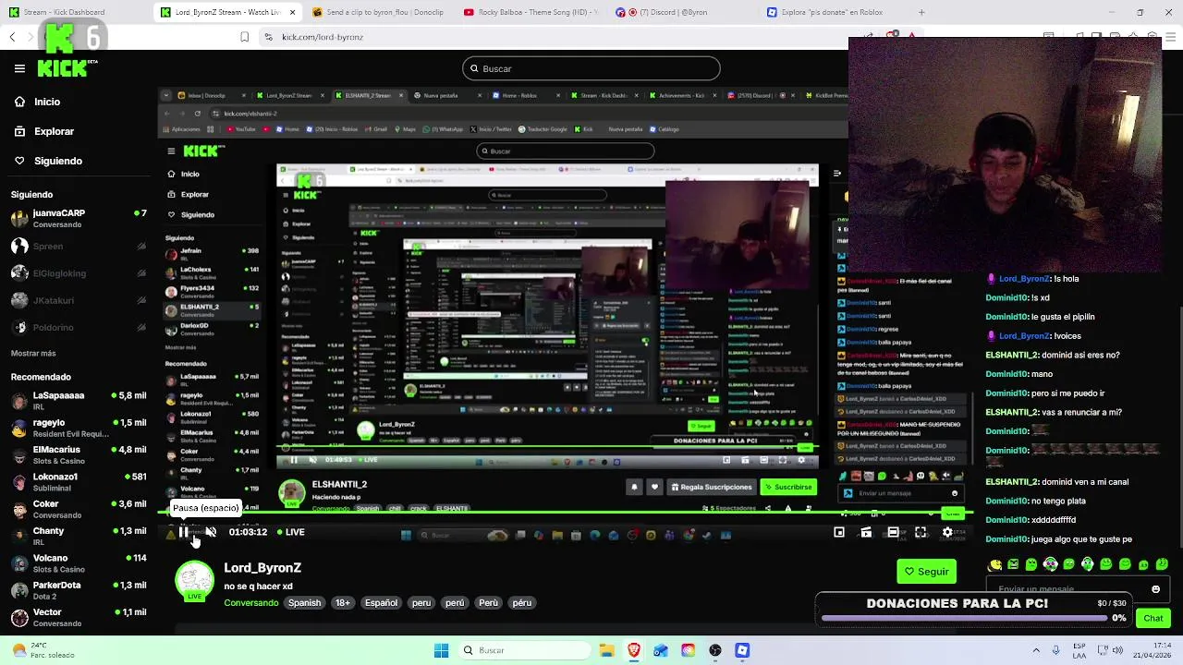Open juanvaCARP channel from followed list
The image size is (1183, 665).
pos(79,218)
